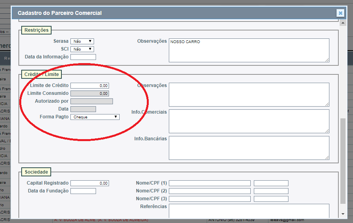Click the Info.Comerciais text area
Screen dimensions: 353x223
click(x=249, y=121)
